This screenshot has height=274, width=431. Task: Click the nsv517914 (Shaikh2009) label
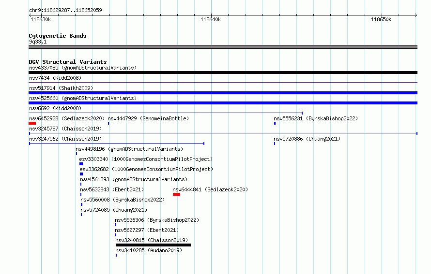pyautogui.click(x=61, y=88)
